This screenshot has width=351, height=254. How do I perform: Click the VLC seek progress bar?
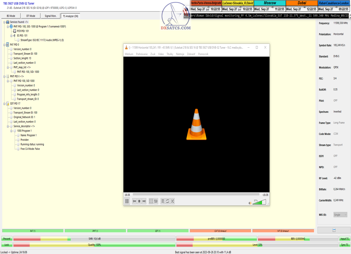tap(196, 194)
